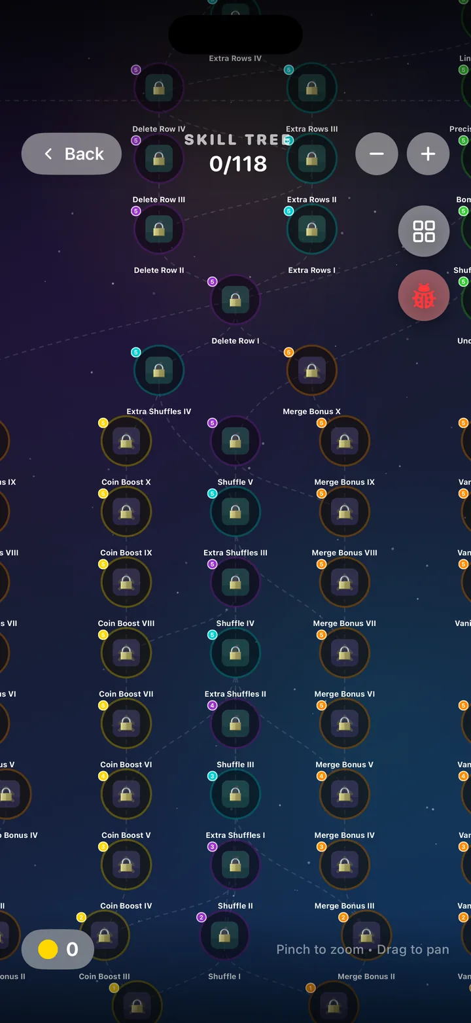Tap the Coin Boost IX padlock node
This screenshot has width=471, height=1023.
[x=126, y=511]
